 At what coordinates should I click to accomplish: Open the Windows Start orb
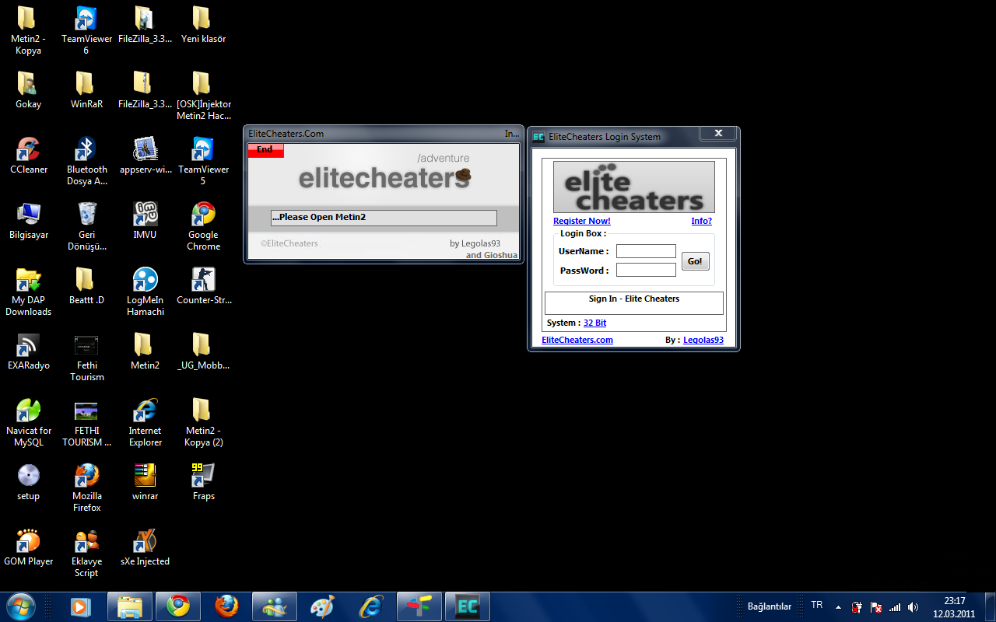tap(21, 606)
